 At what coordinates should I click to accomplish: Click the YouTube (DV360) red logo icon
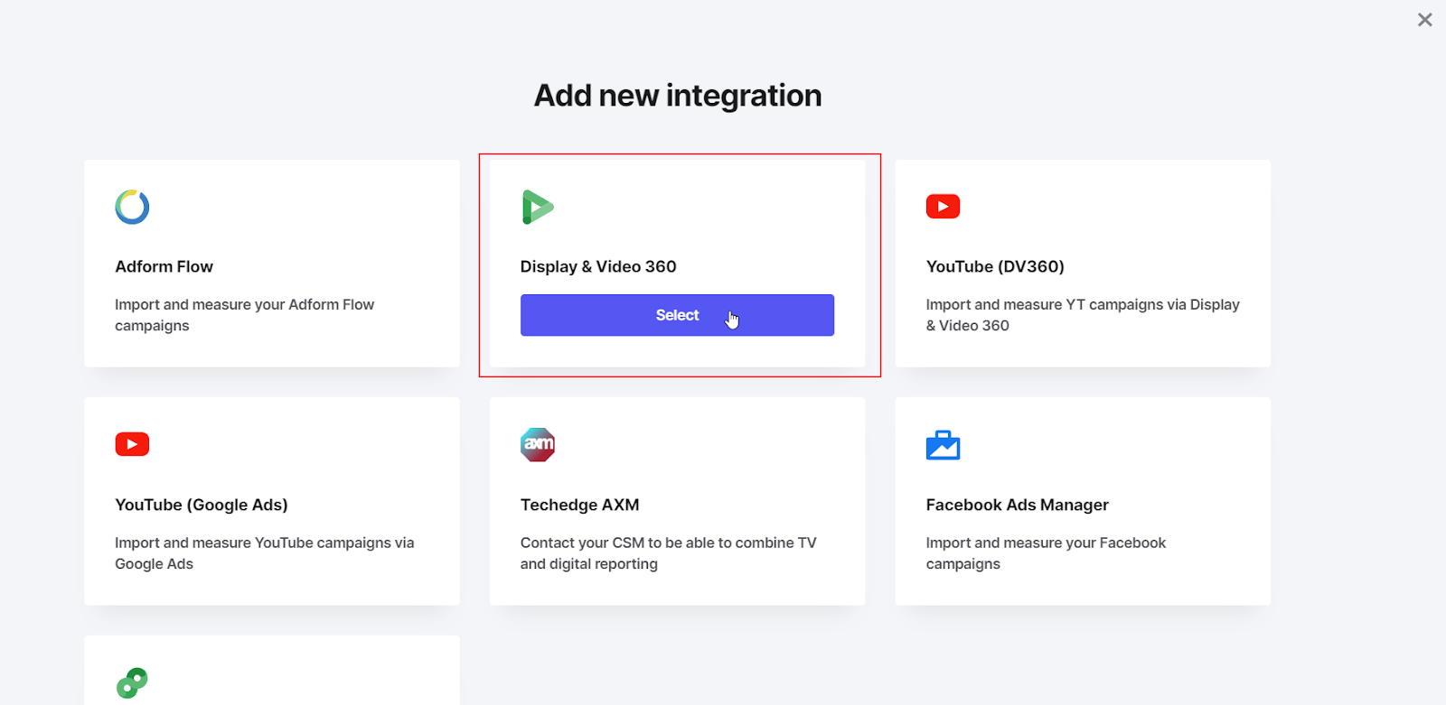tap(943, 207)
